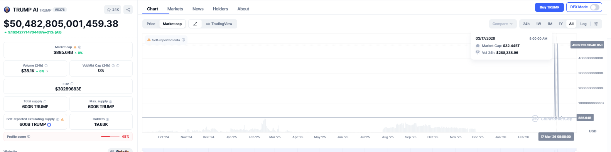Select the 1M time range
The width and height of the screenshot is (611, 152).
[550, 24]
